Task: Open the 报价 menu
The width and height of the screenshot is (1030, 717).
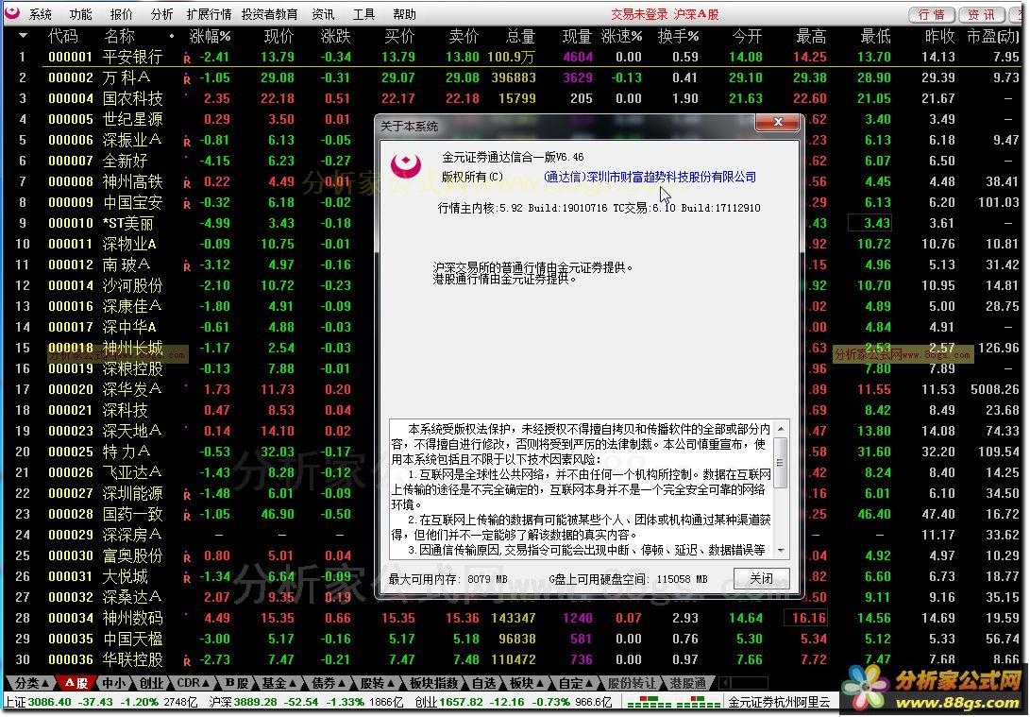Action: click(x=122, y=14)
